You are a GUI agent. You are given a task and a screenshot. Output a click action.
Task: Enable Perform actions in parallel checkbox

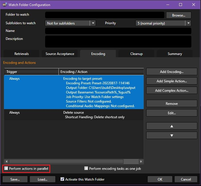[x=6, y=168]
